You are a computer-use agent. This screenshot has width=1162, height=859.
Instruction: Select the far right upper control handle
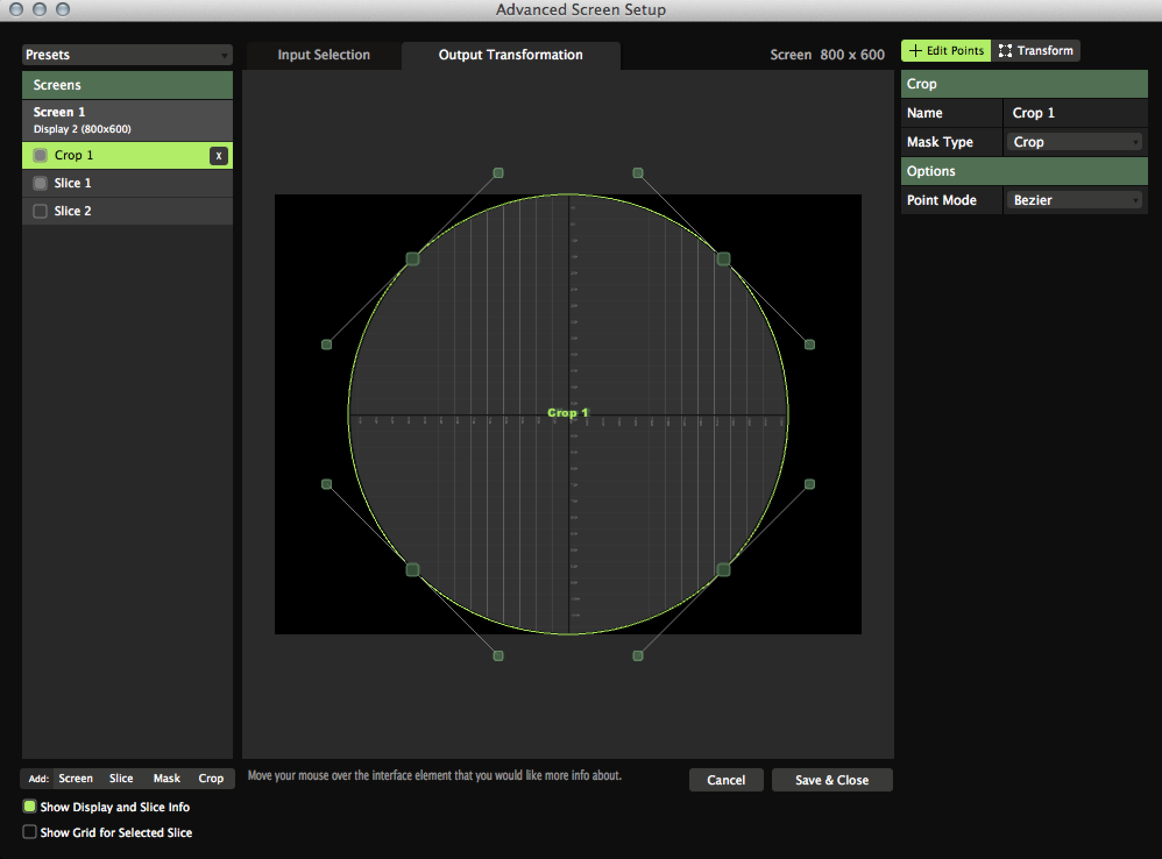[809, 345]
